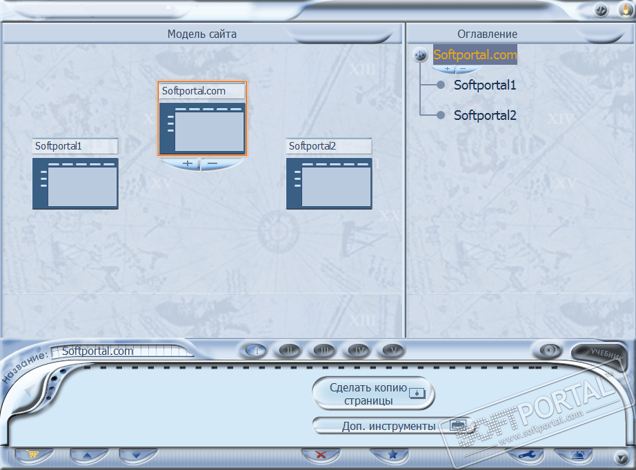Click the flame icon at top right

click(626, 10)
